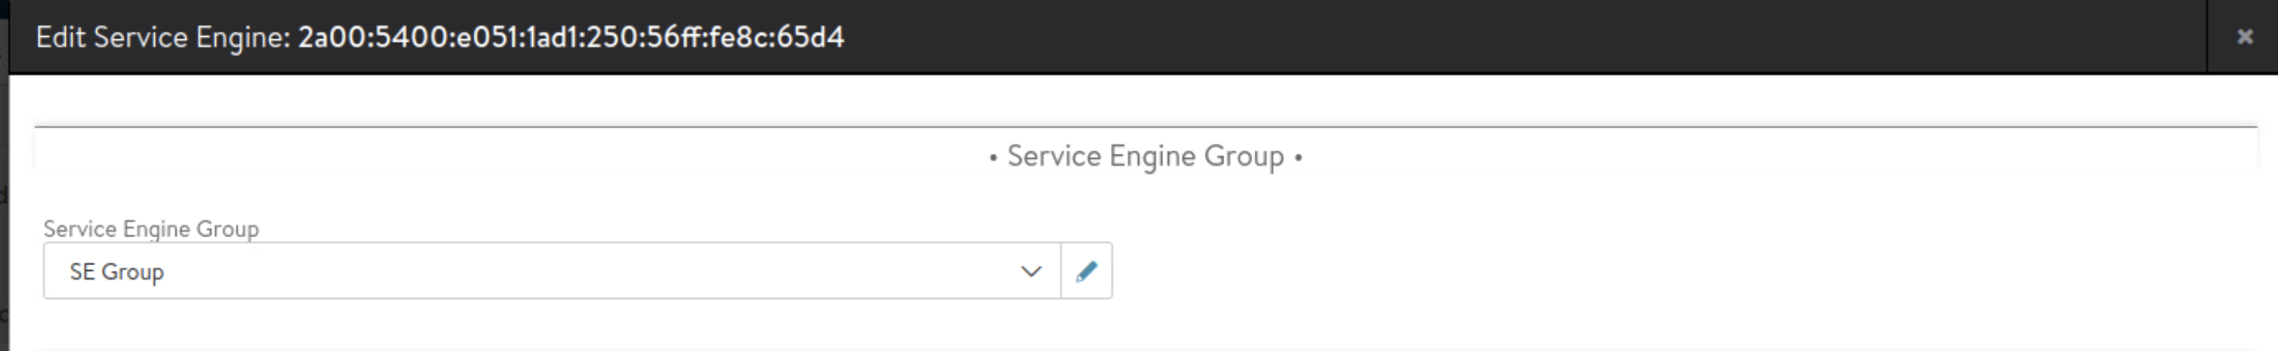The height and width of the screenshot is (351, 2278).
Task: Click the Edit Service Engine title text
Action: pos(163,37)
